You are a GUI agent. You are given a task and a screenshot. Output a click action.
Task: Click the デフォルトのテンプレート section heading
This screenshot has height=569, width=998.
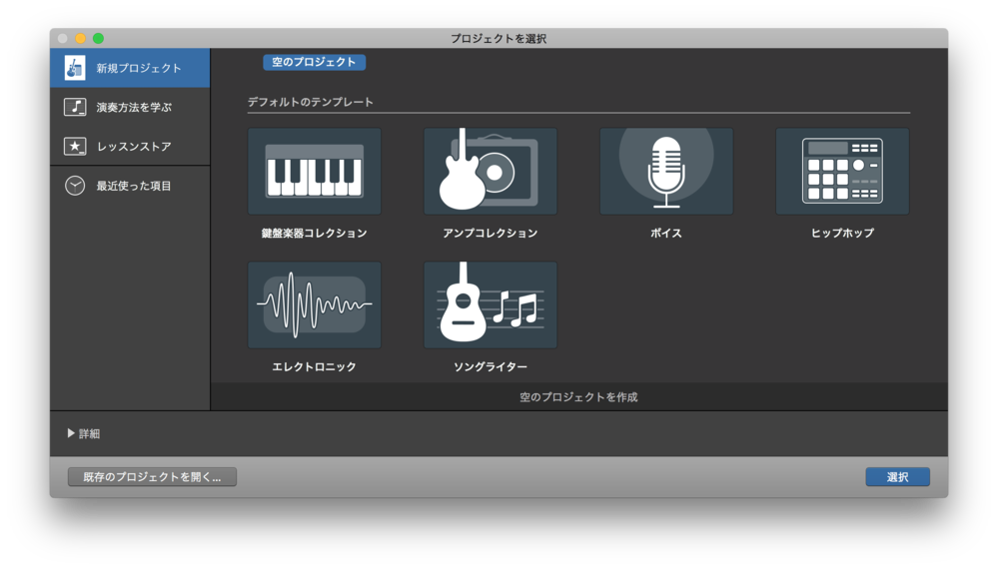click(x=311, y=102)
